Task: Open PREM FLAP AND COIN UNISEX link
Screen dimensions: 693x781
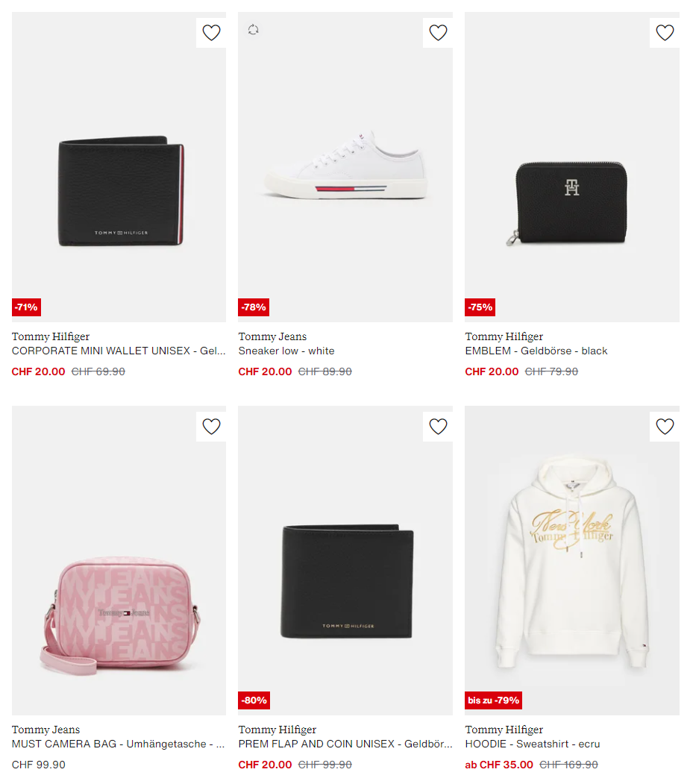Action: [345, 744]
